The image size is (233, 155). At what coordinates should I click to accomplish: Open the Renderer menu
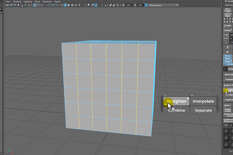[x=47, y=1]
